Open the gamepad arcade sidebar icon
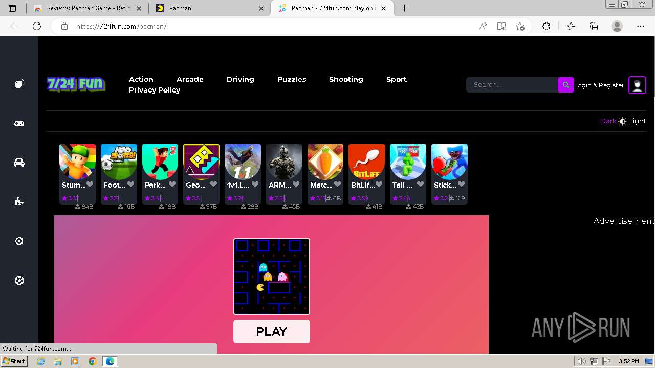Viewport: 655px width, 368px height. [x=19, y=123]
